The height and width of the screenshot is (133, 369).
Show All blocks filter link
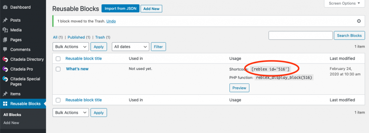pos(55,37)
